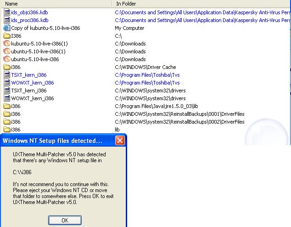Close the Windows NT Setup files detected dialog

coord(120,141)
